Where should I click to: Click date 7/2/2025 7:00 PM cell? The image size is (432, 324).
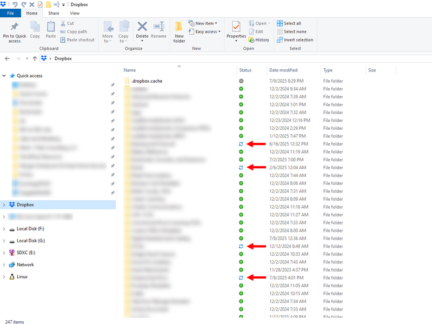tap(287, 160)
